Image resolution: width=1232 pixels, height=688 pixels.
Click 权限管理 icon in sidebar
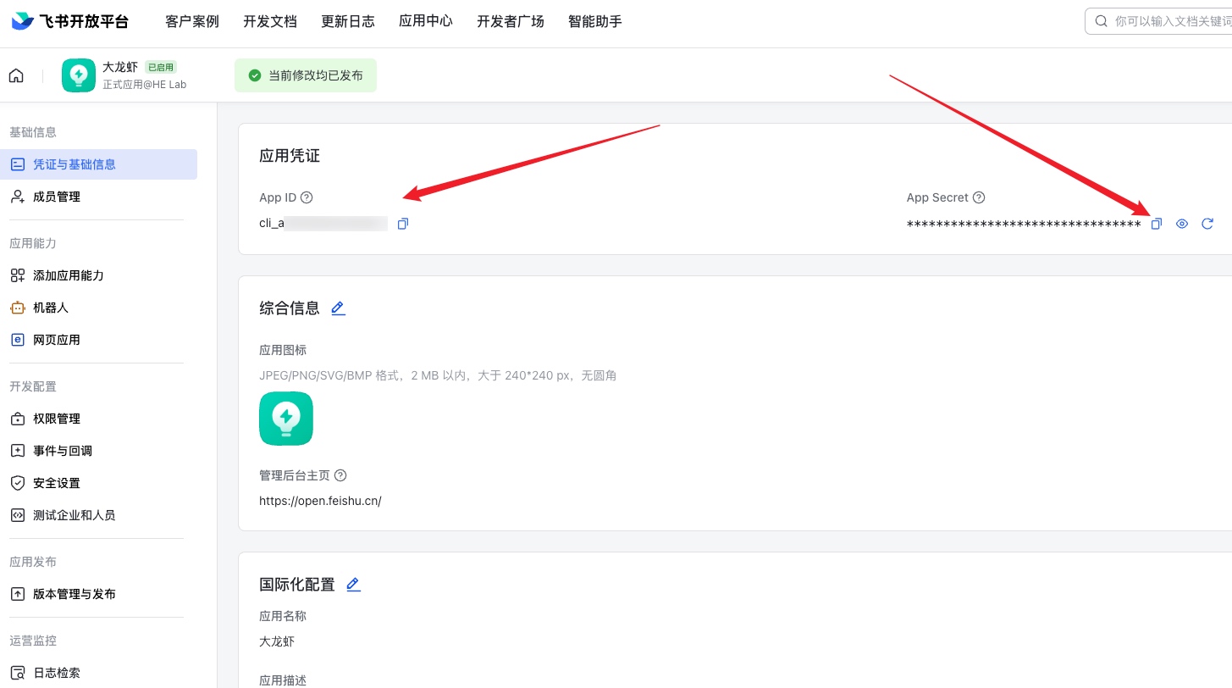tap(17, 419)
